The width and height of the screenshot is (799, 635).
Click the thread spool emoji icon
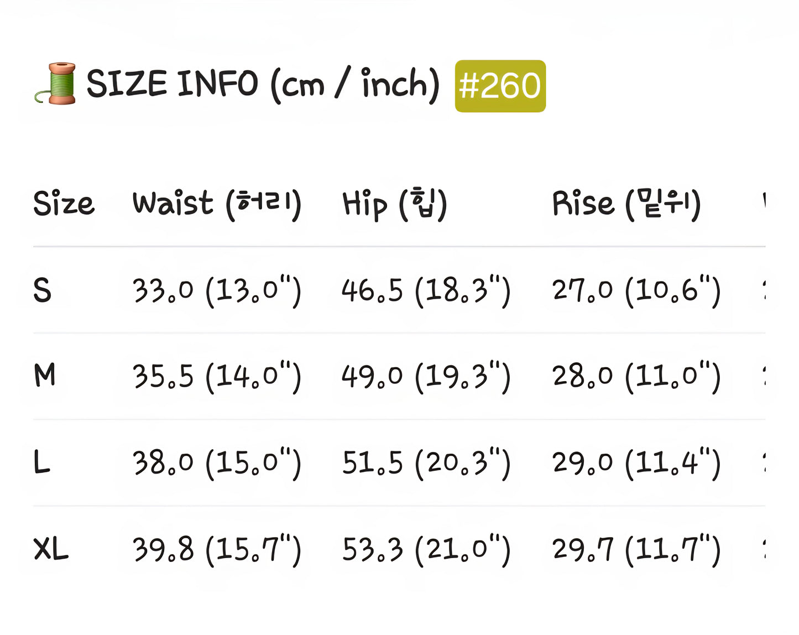pos(56,84)
